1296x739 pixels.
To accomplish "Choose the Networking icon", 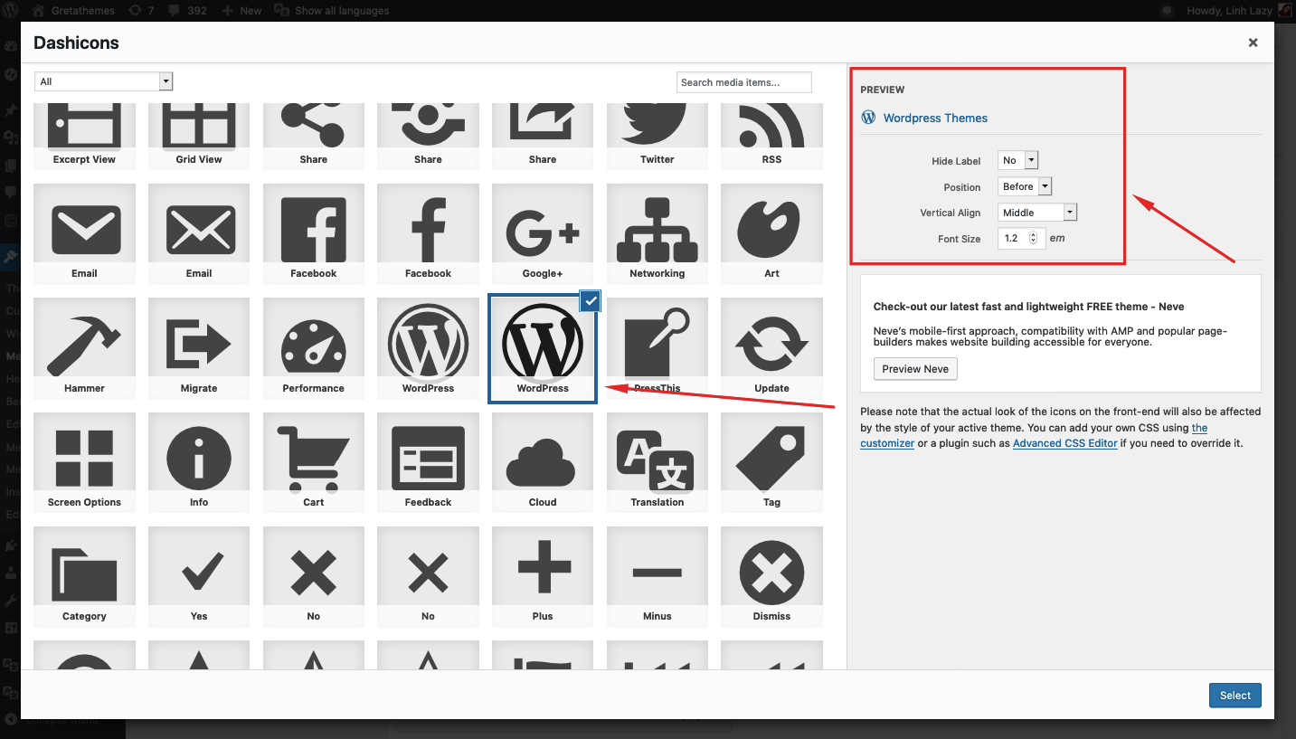I will click(657, 234).
